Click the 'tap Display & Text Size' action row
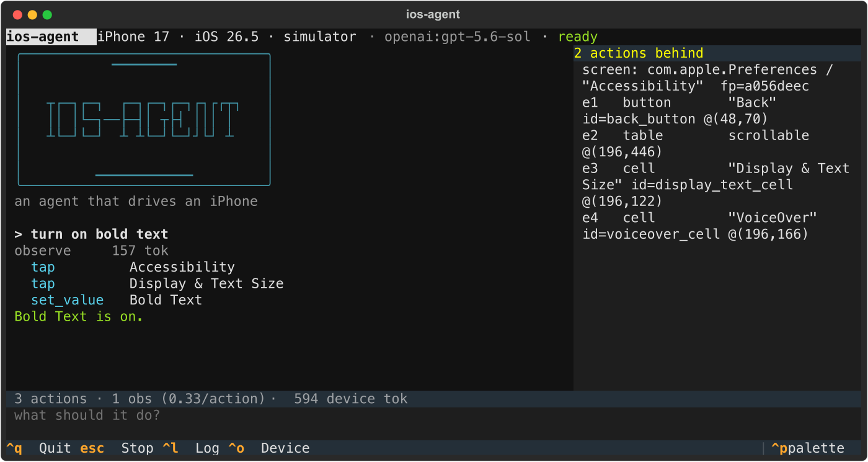The image size is (868, 462). point(157,284)
